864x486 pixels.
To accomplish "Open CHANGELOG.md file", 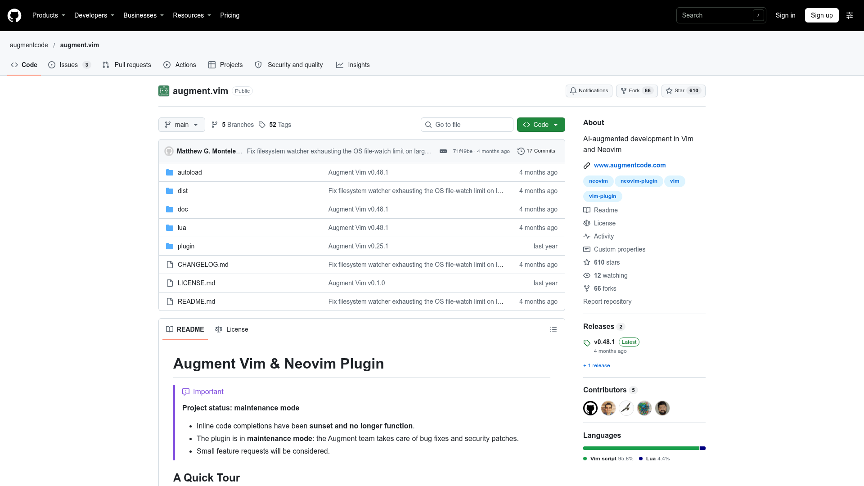I will 203,265.
